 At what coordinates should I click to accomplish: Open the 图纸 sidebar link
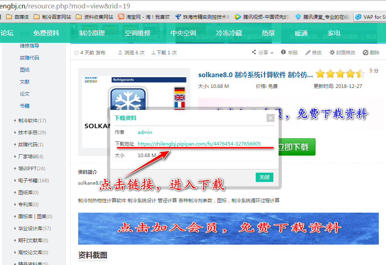[x=24, y=70]
